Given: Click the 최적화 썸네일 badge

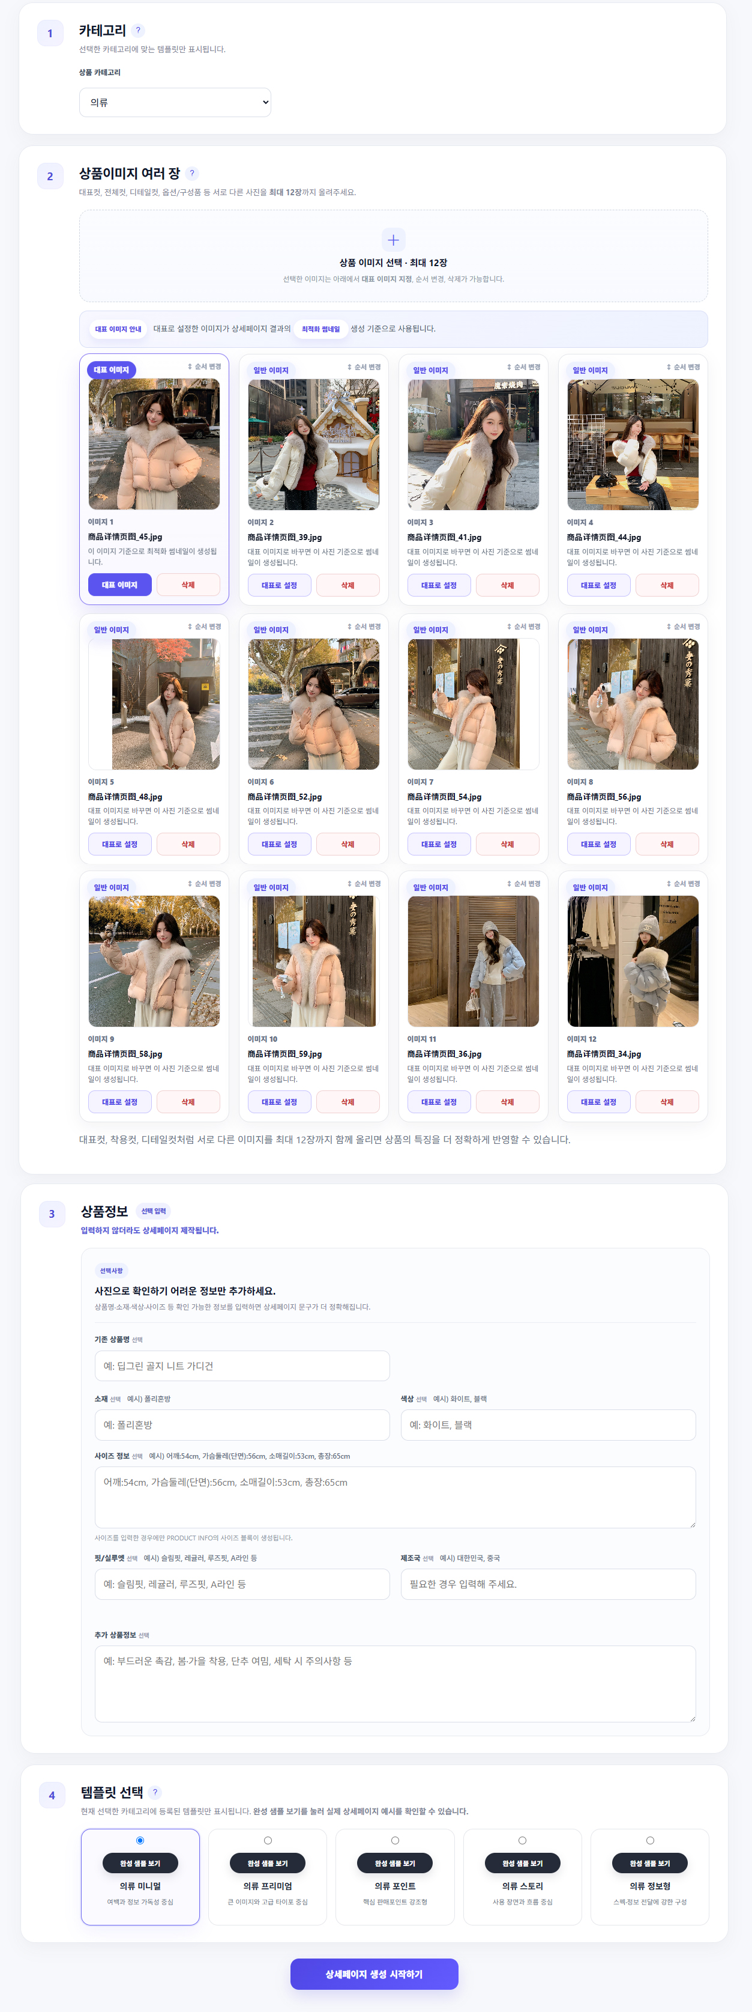Looking at the screenshot, I should click(x=320, y=329).
